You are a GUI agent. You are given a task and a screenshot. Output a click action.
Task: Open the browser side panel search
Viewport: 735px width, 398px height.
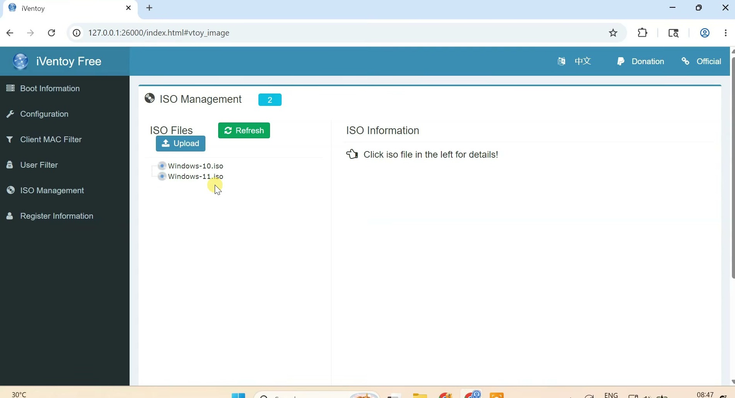pos(673,33)
